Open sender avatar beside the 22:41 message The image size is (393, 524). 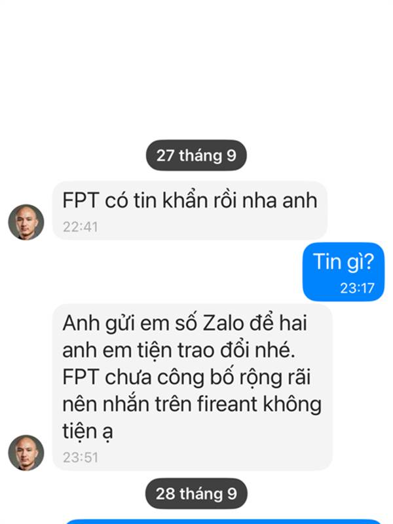point(26,222)
